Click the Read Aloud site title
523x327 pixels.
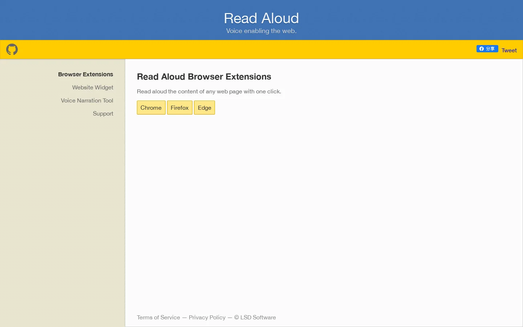261,18
